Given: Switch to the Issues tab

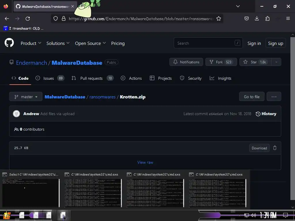Looking at the screenshot, I should point(50,78).
